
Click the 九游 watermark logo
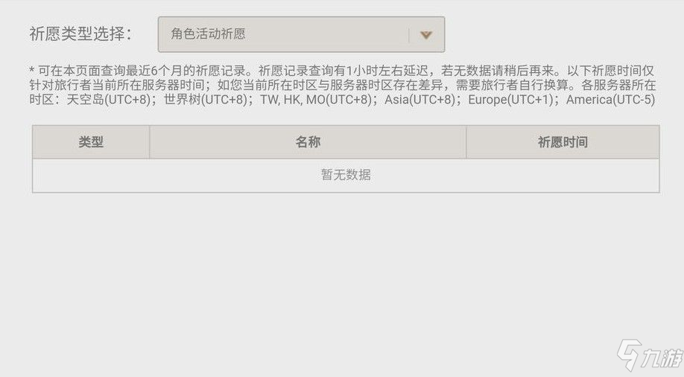coord(629,355)
